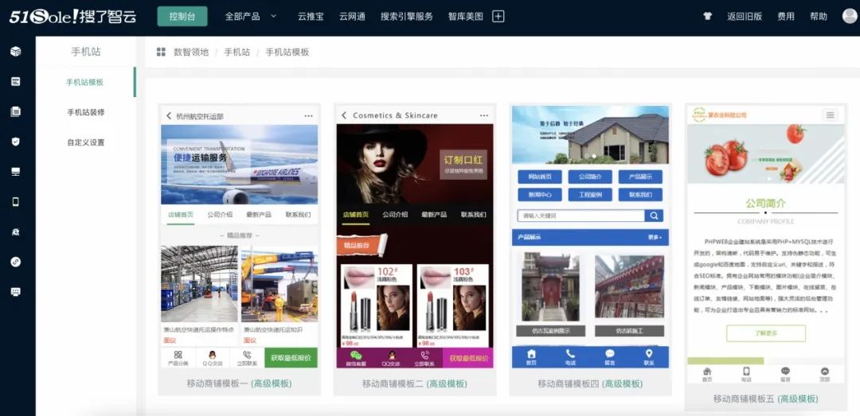Click the 订制口红 banner in template two
Screen dimensions: 860x416
click(463, 165)
